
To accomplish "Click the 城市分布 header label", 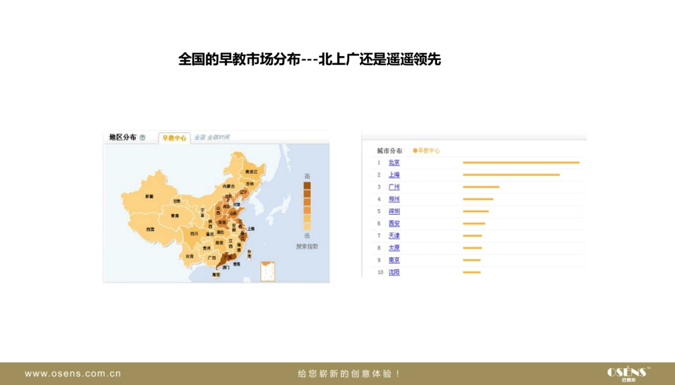I will point(389,150).
